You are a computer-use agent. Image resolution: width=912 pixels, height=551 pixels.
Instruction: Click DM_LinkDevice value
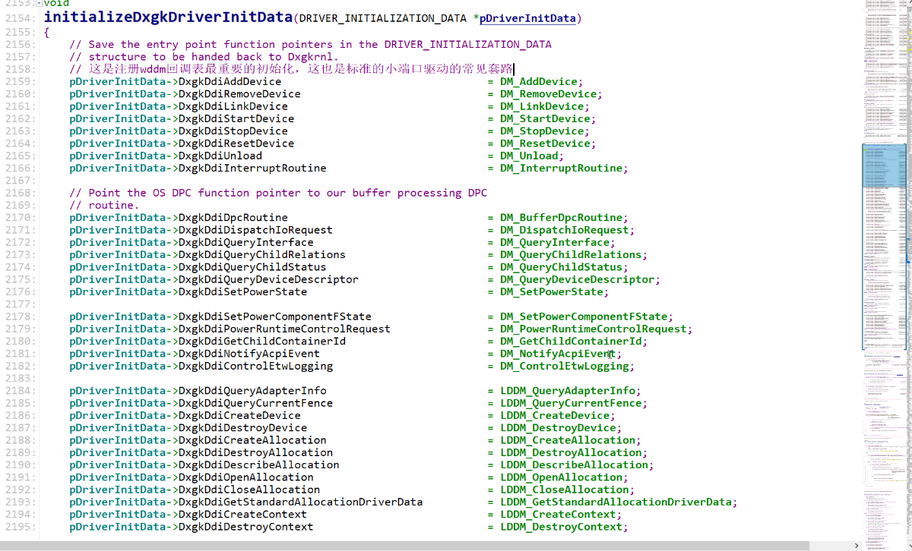542,106
